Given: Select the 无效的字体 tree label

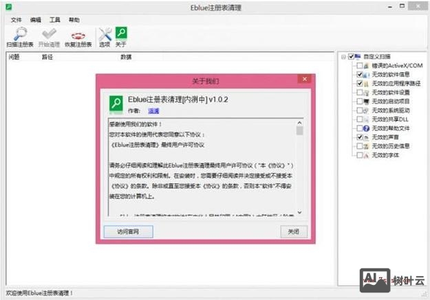Looking at the screenshot, I should (385, 155).
